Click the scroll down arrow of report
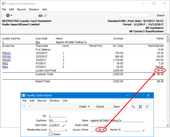The width and height of the screenshot is (170, 137). click(168, 125)
